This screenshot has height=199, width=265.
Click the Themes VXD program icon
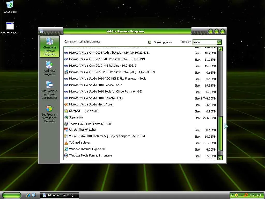click(66, 124)
